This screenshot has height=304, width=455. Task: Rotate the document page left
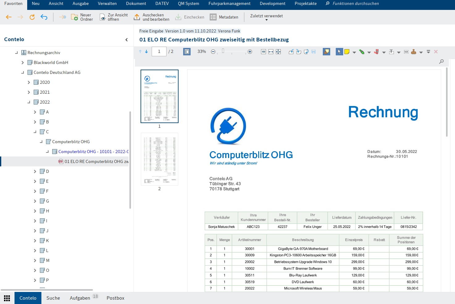tap(291, 52)
